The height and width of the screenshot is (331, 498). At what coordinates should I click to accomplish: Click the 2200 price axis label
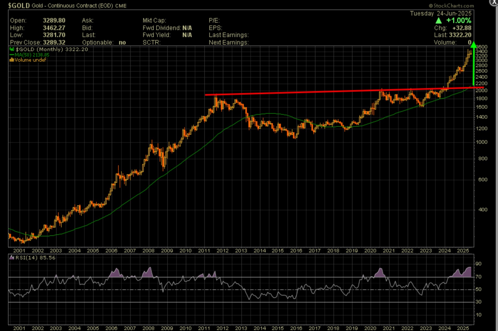pyautogui.click(x=482, y=83)
